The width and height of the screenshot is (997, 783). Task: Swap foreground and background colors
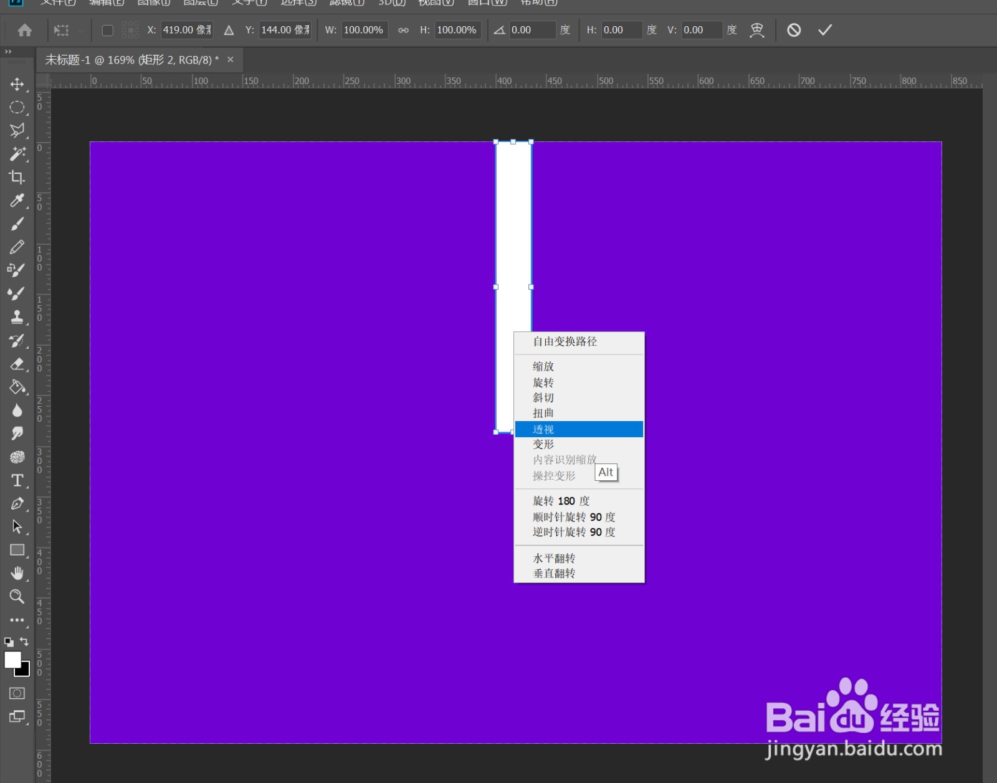24,641
